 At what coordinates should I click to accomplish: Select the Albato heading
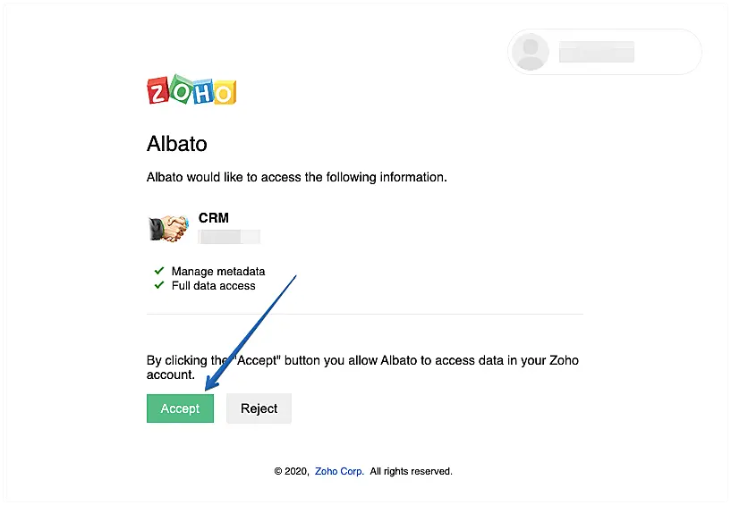176,145
